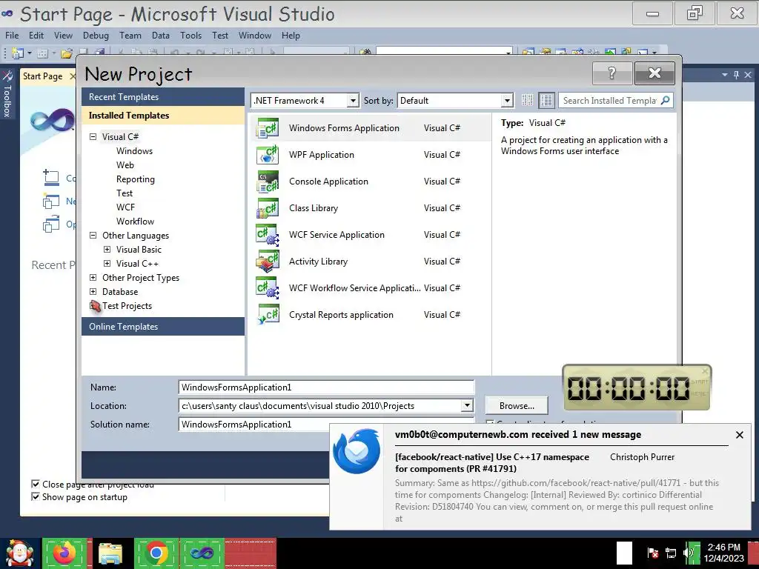Open the Location path dropdown arrow
759x569 pixels.
(x=467, y=405)
